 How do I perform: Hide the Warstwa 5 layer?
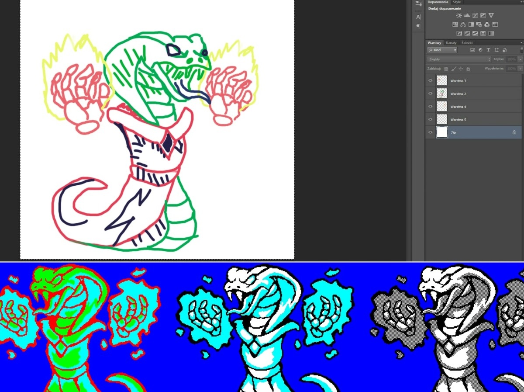coord(431,119)
